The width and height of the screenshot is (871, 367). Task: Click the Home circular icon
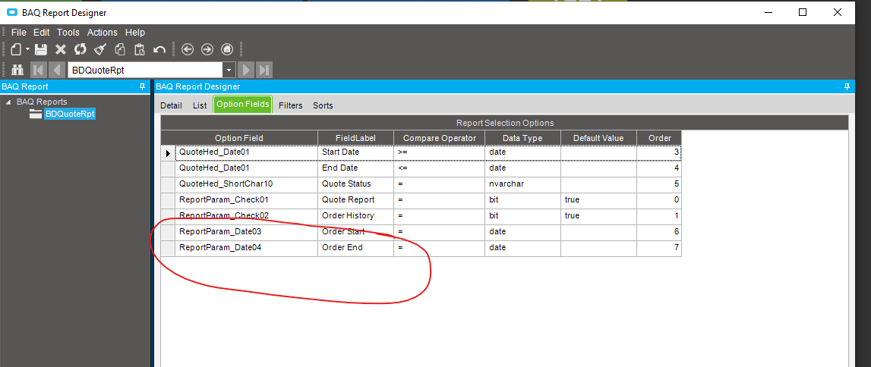[227, 49]
